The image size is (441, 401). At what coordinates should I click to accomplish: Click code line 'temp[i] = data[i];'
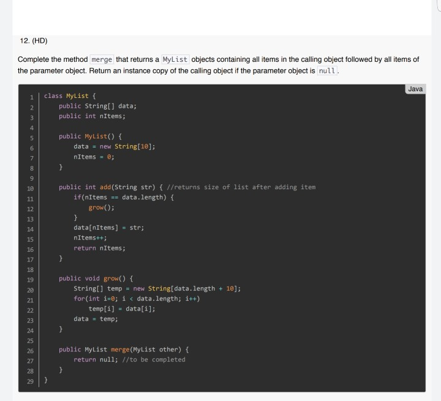click(x=122, y=309)
